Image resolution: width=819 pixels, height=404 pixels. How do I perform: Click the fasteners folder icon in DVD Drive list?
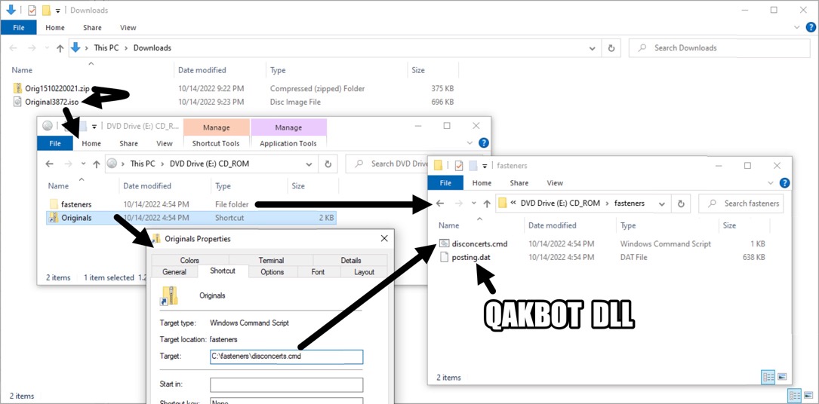click(54, 204)
